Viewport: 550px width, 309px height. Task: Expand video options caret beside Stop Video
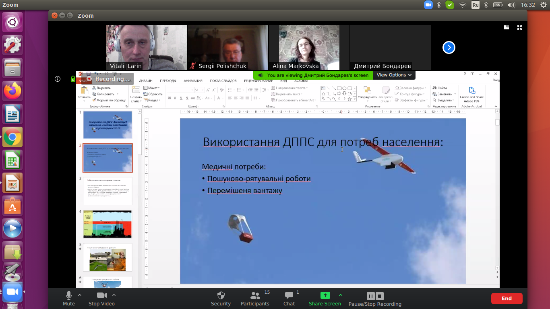pos(114,295)
